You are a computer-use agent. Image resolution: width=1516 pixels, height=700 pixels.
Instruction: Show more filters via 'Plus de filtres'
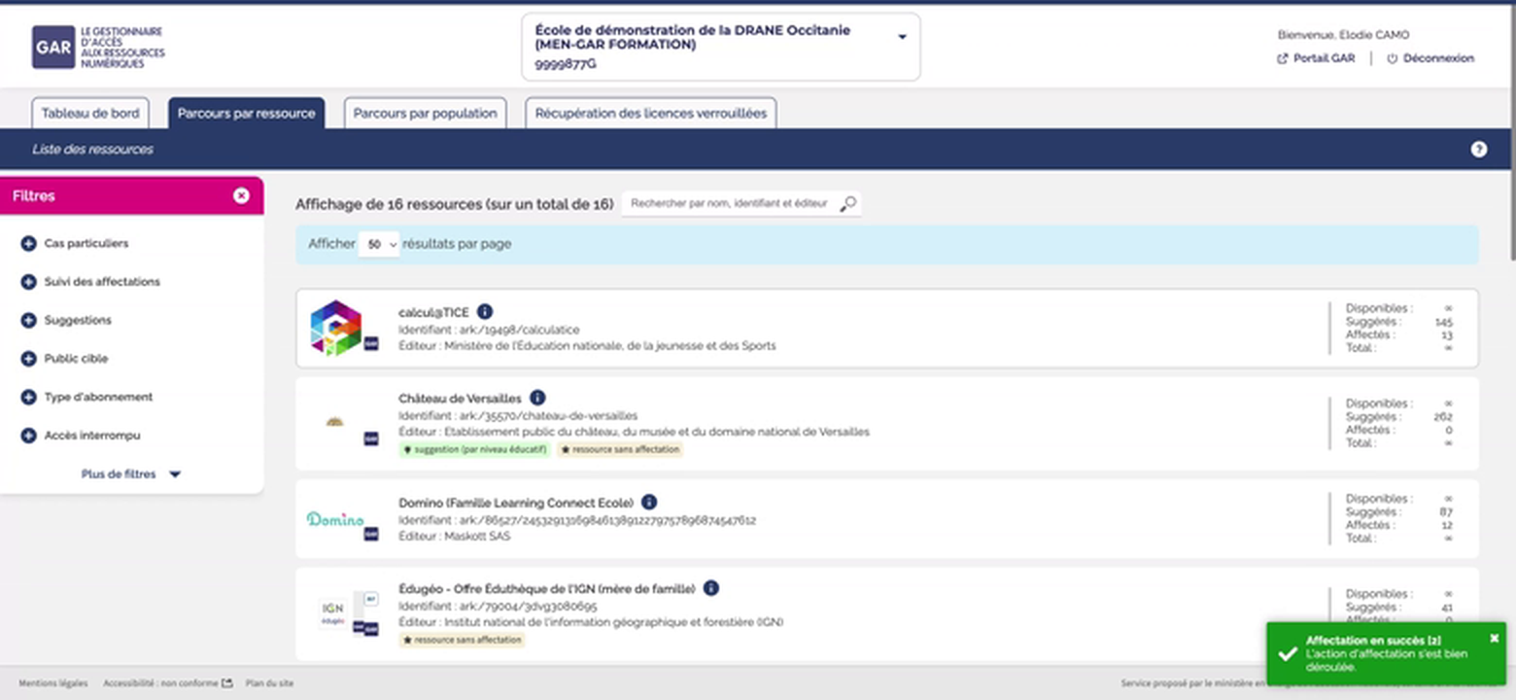point(131,474)
